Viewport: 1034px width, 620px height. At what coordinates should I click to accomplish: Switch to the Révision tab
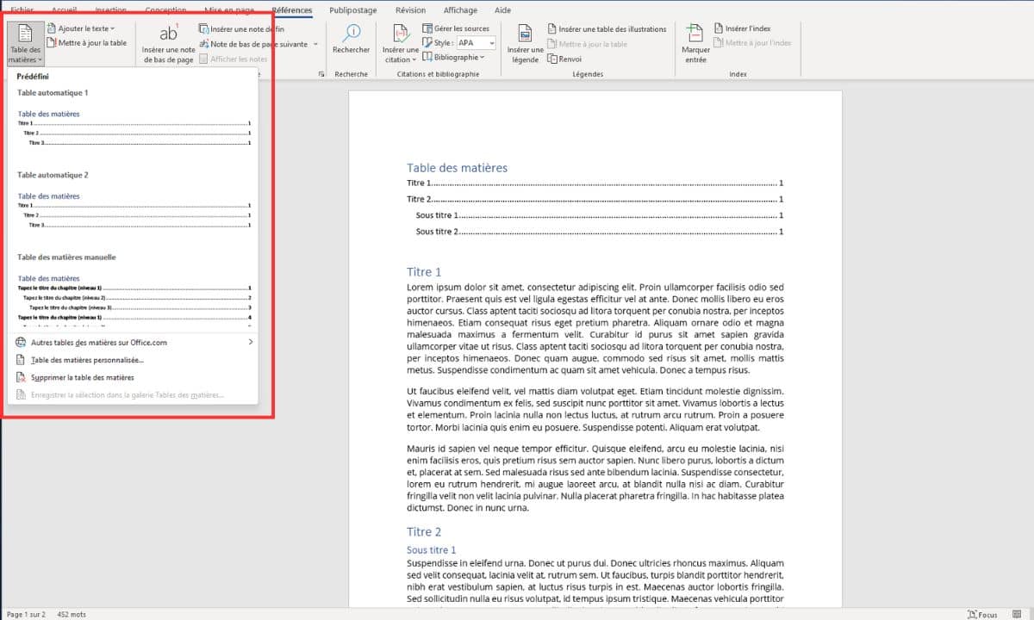click(x=410, y=10)
